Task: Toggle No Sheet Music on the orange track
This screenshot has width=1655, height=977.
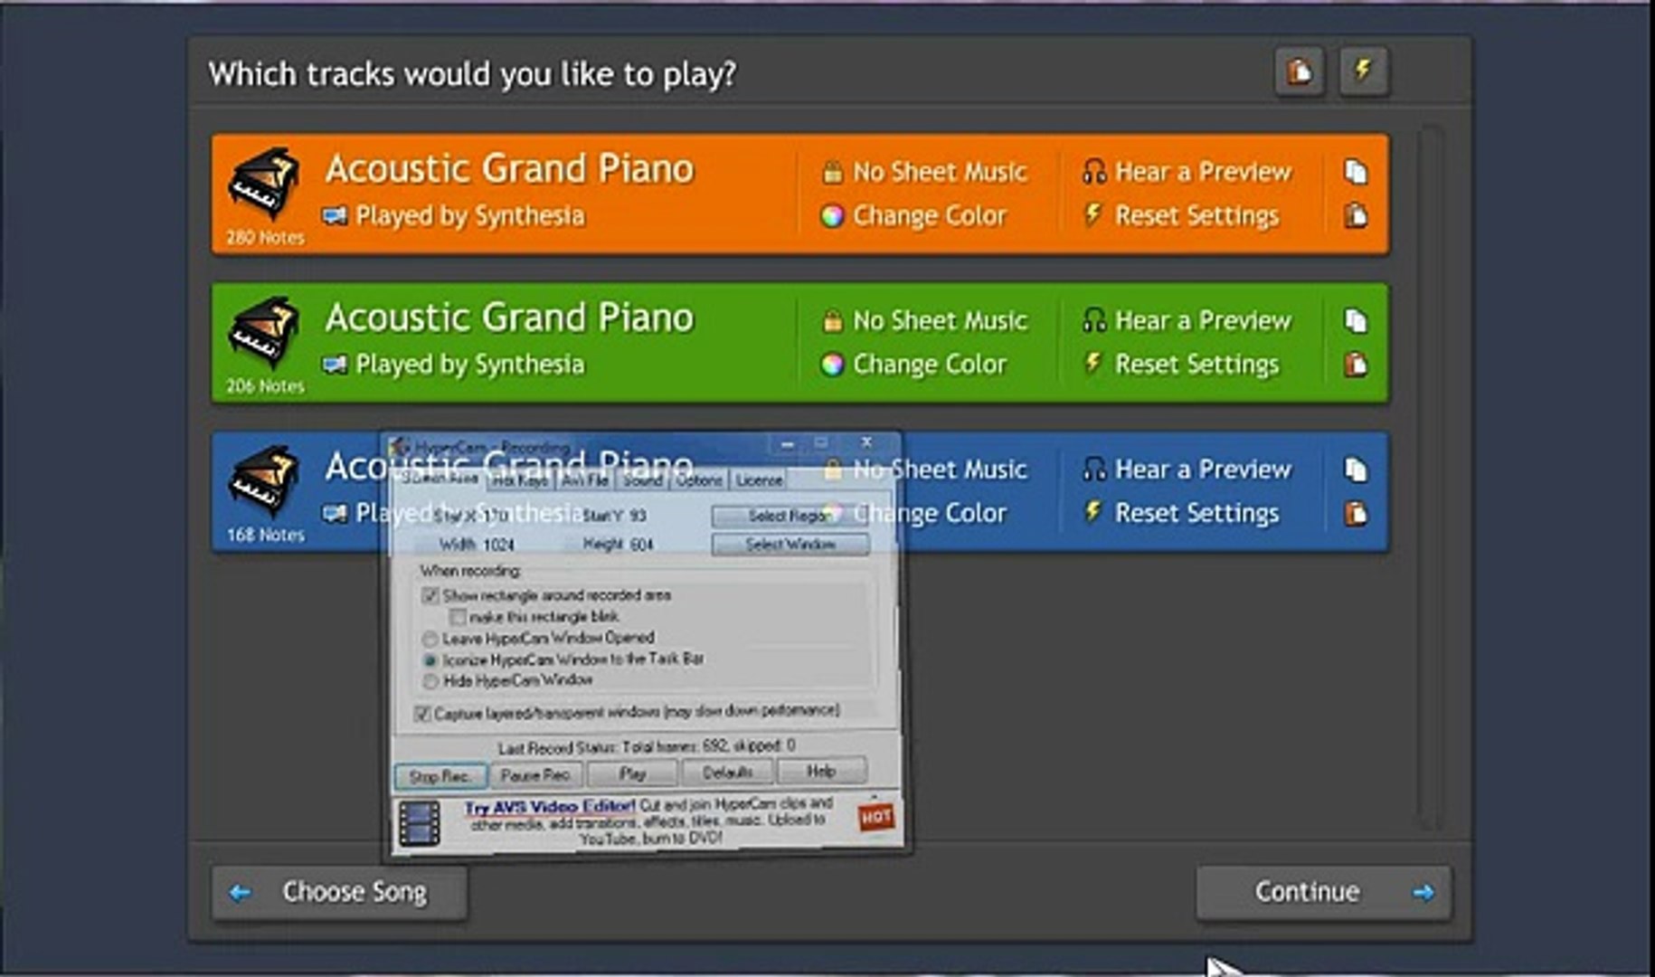Action: pos(923,172)
